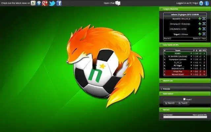Click the server update progress bar

185,117
